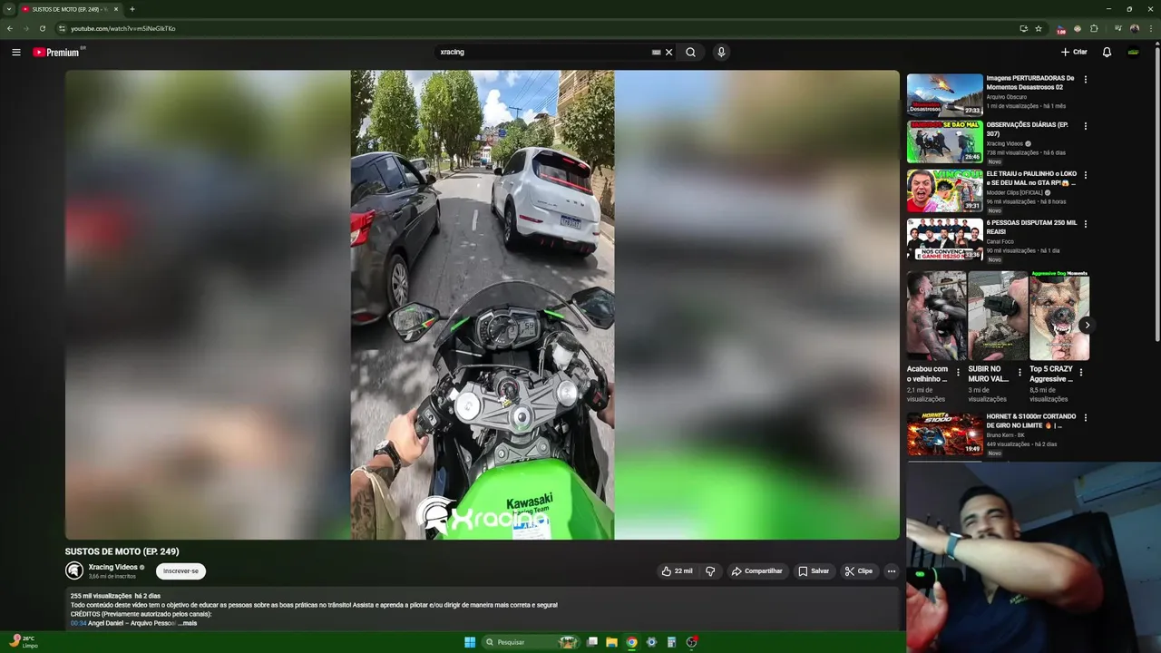The image size is (1161, 653).
Task: Close the SUSTOS DE MOTO tab
Action: coord(116,9)
